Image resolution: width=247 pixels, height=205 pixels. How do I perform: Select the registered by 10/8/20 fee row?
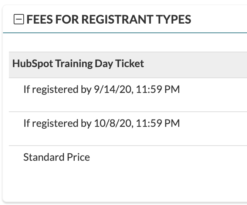point(128,129)
